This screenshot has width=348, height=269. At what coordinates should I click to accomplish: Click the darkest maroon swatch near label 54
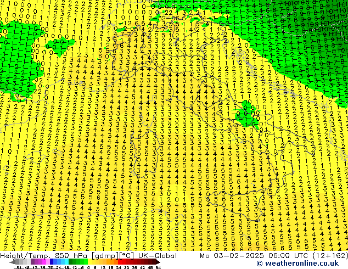point(154,261)
